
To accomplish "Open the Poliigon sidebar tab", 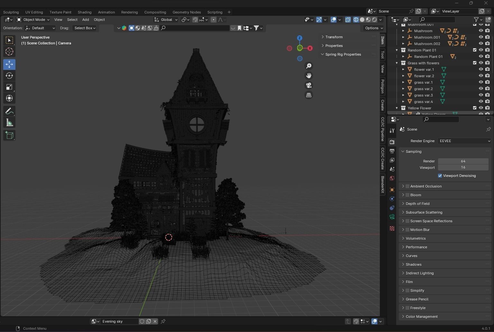I will click(x=382, y=86).
